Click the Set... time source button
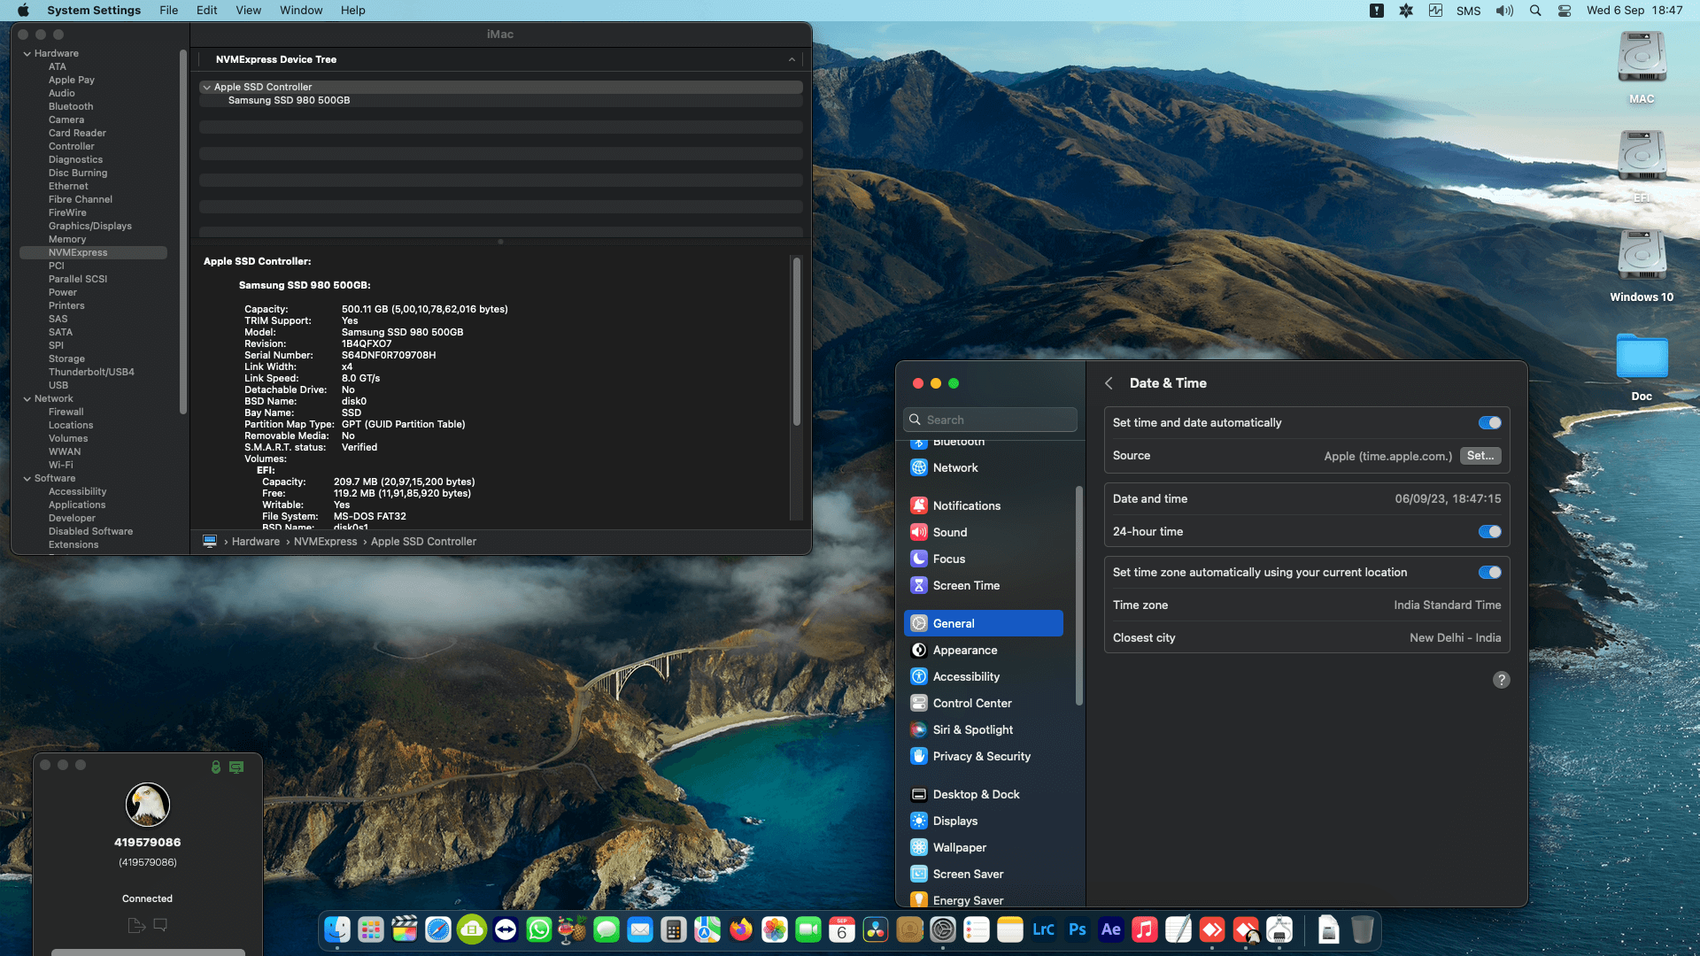 [x=1480, y=456]
